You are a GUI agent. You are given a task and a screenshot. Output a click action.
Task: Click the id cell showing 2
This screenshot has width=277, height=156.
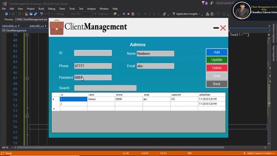coord(74,104)
